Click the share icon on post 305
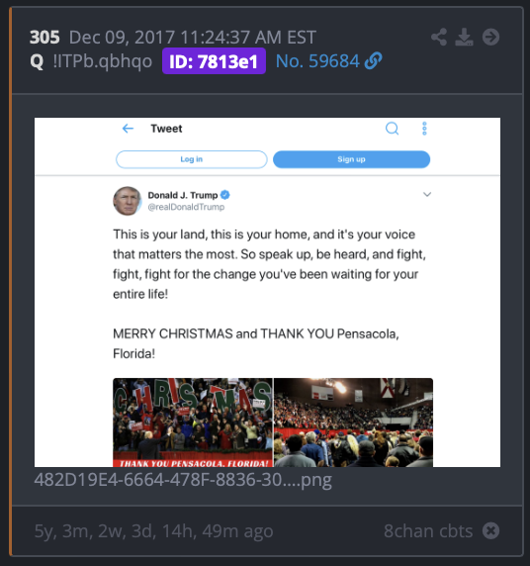Screen dimensions: 530x566 tap(439, 38)
